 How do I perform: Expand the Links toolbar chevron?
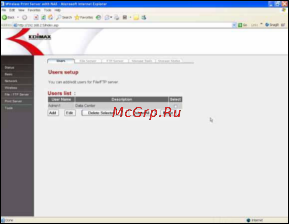click(261, 24)
